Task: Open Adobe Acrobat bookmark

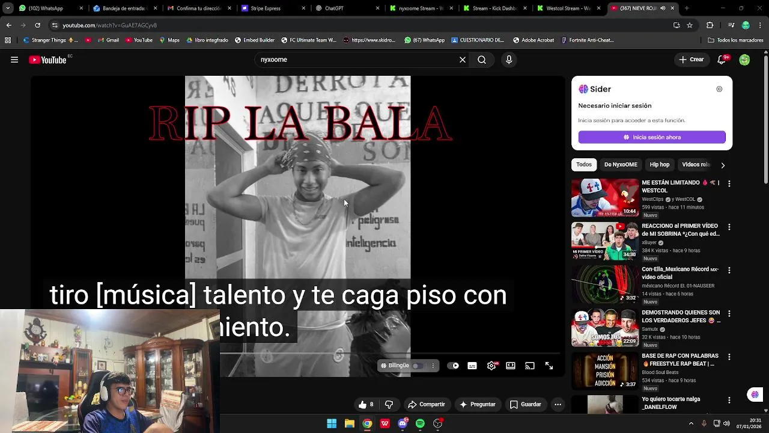Action: click(533, 40)
